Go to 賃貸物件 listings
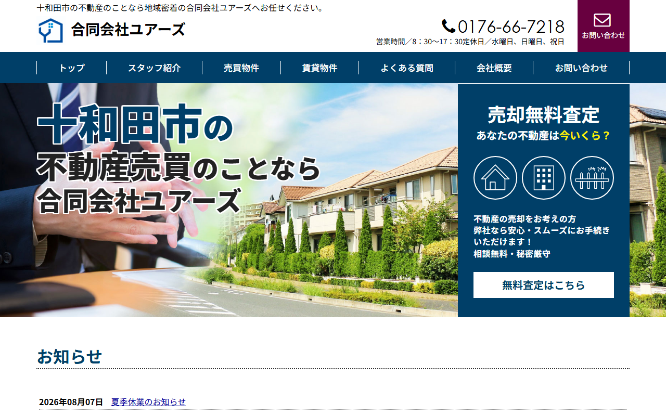 [x=320, y=68]
